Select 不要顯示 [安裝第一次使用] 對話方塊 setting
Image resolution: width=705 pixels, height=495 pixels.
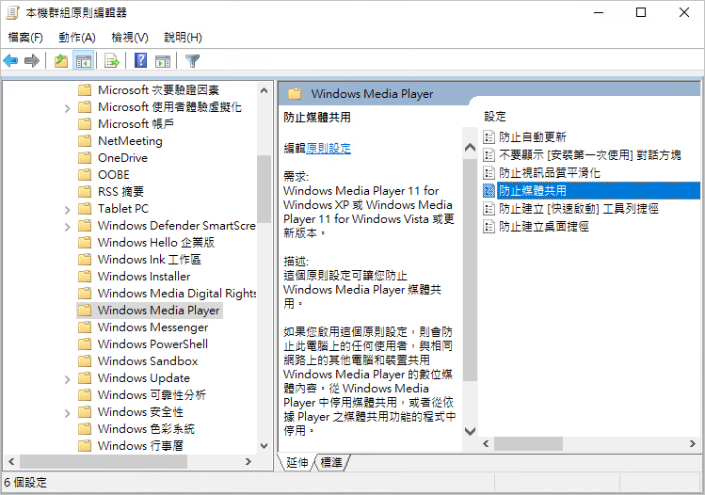coord(590,154)
